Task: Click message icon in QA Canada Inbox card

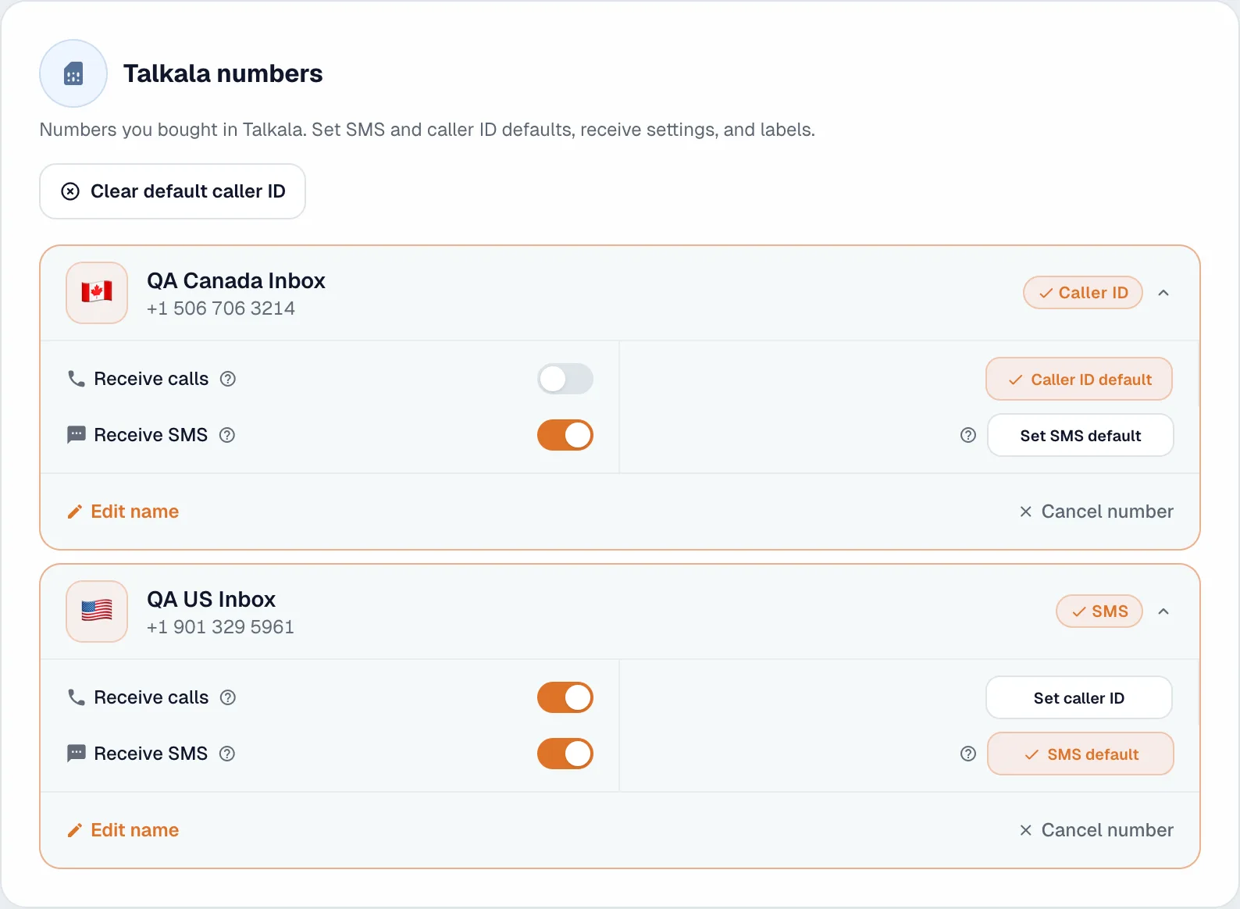Action: coord(76,435)
